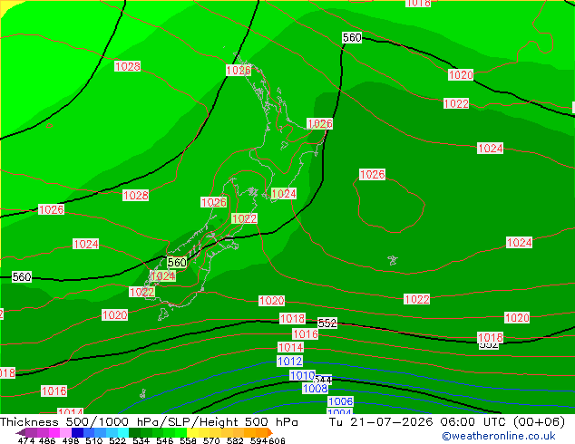Click the Chatham Islands outline east of New Zealand
This screenshot has width=575, height=444.
coord(393,260)
